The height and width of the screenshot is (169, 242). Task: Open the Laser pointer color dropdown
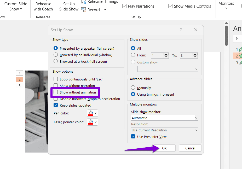[x=96, y=122]
